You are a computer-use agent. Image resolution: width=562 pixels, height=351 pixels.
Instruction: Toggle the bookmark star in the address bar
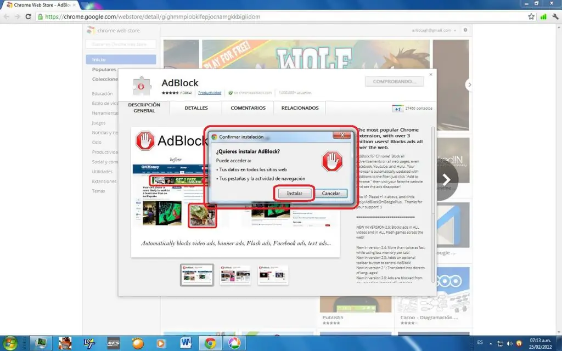click(x=531, y=16)
